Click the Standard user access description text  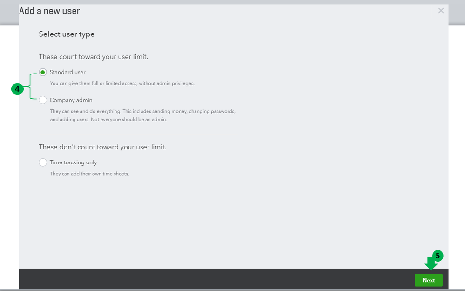(x=122, y=84)
